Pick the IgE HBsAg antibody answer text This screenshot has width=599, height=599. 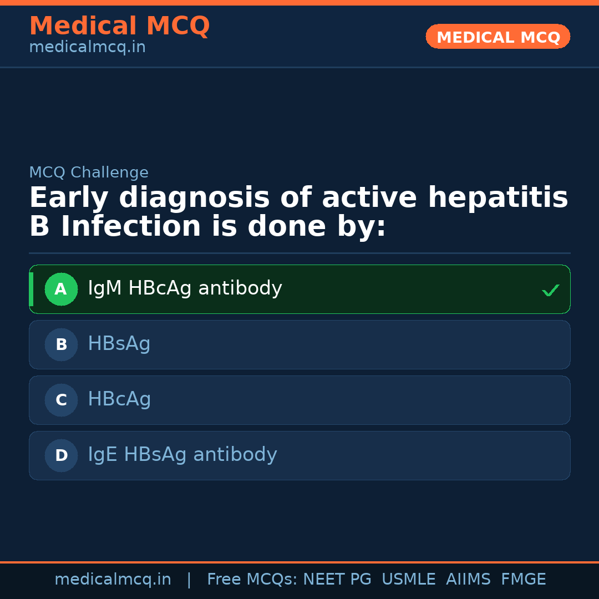[x=182, y=455]
